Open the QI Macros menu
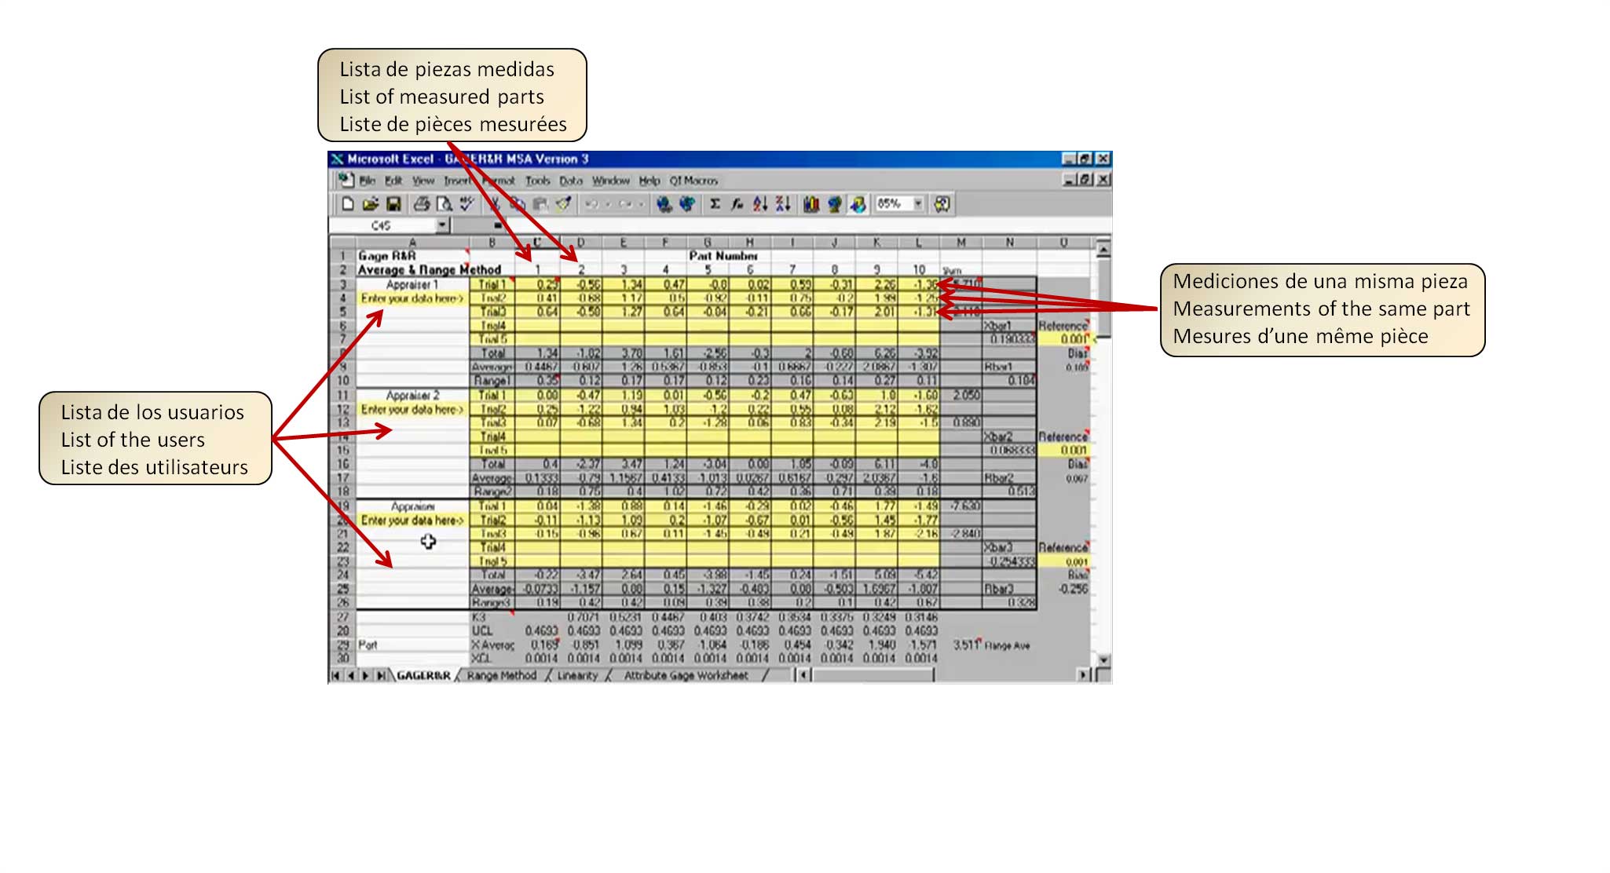 (x=693, y=181)
